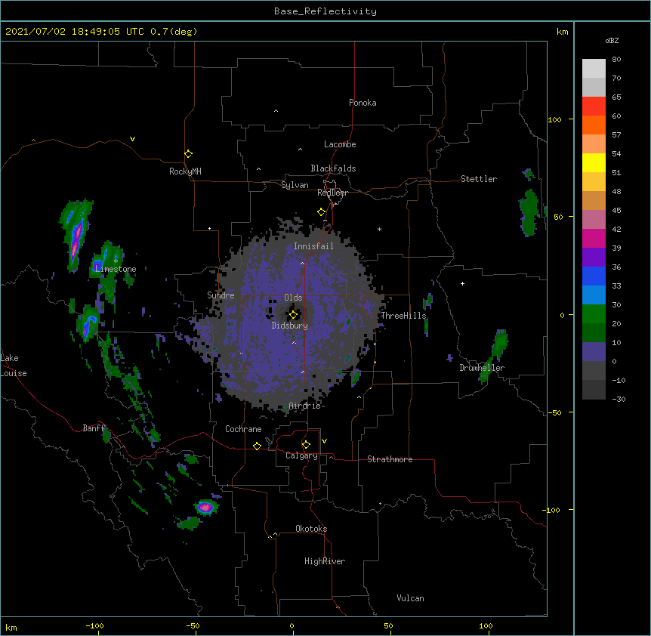Click the 100 tick on the bottom axis
The image size is (651, 636).
coord(486,625)
